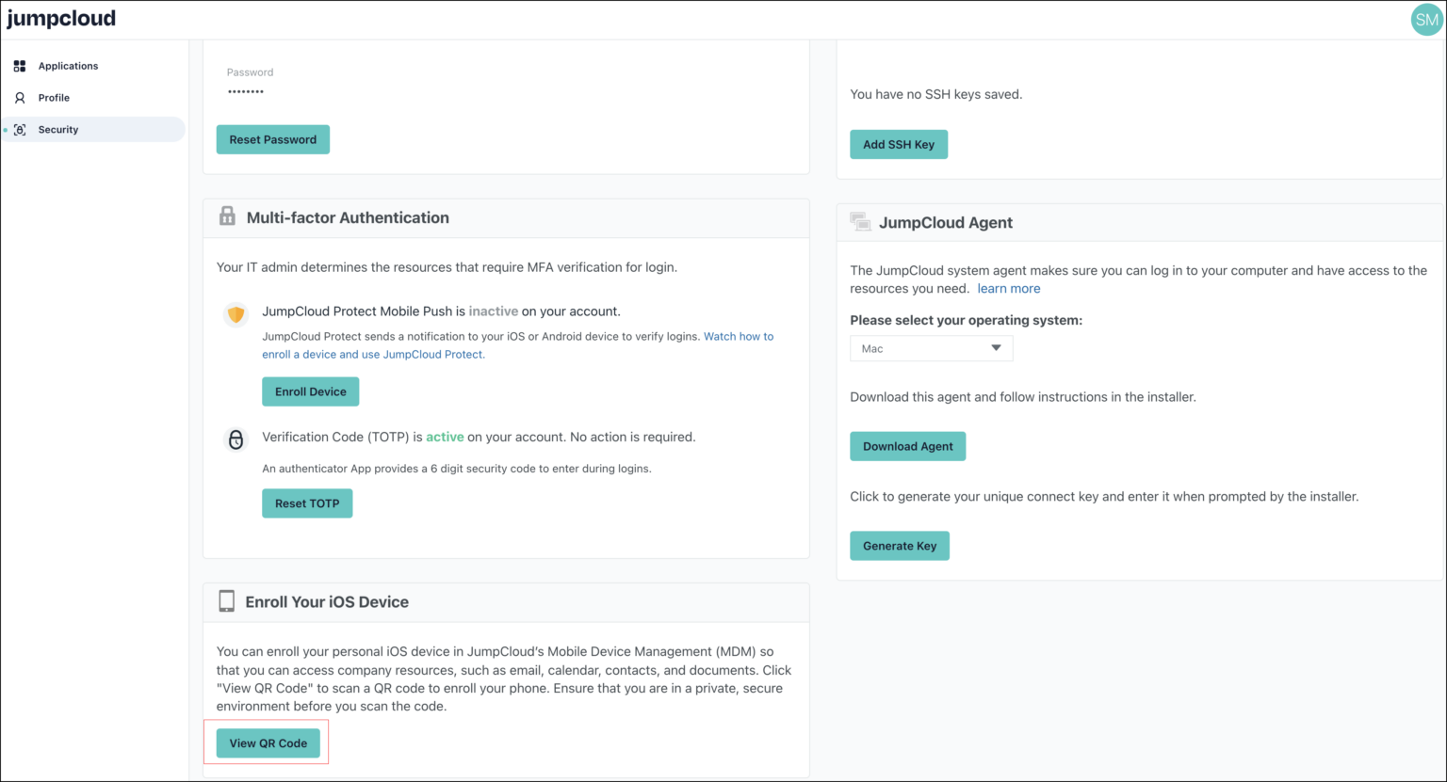Click the Add SSH Key button

tap(898, 144)
